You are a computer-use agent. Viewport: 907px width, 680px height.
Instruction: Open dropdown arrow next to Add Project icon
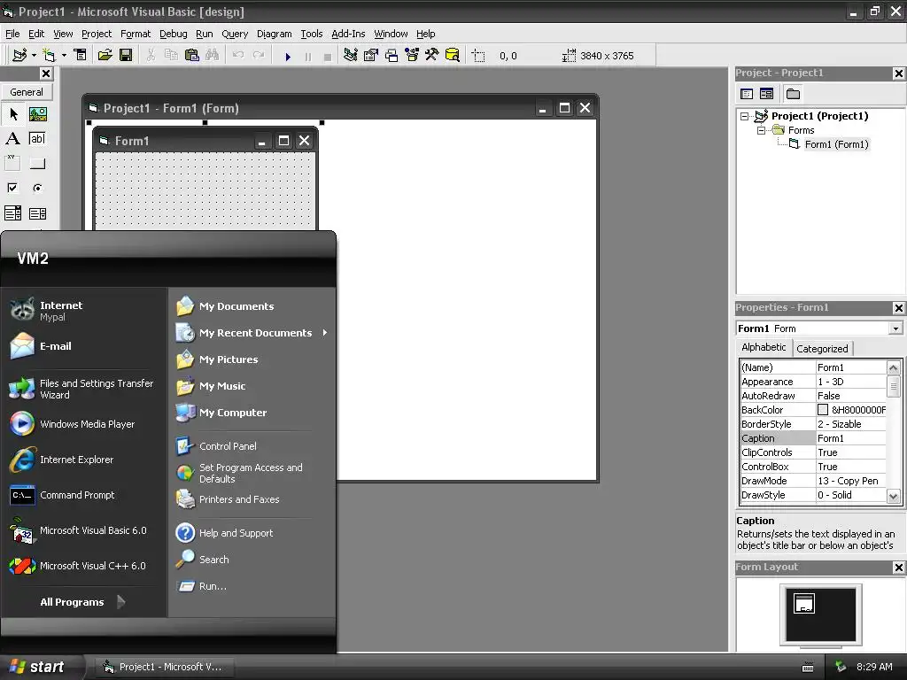34,56
